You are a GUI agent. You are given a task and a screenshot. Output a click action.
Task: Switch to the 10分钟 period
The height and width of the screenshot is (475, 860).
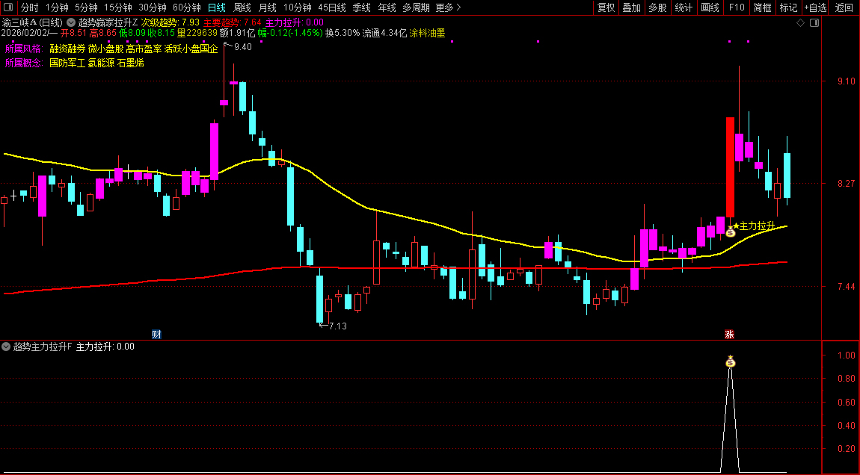pyautogui.click(x=298, y=7)
